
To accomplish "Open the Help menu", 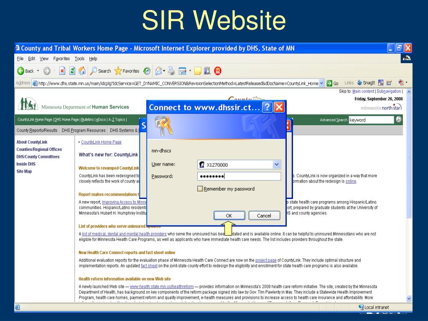I will coord(93,59).
